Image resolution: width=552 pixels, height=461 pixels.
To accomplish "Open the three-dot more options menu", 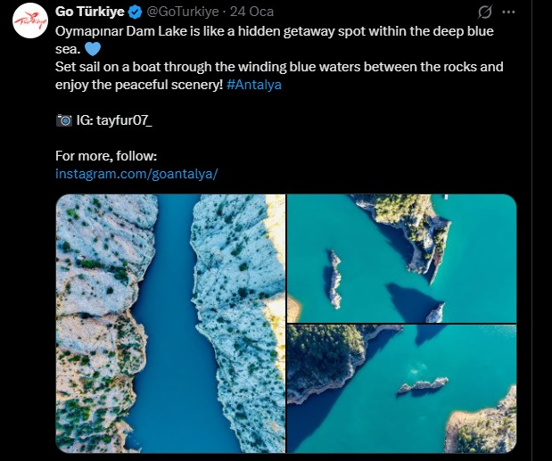I will [509, 12].
